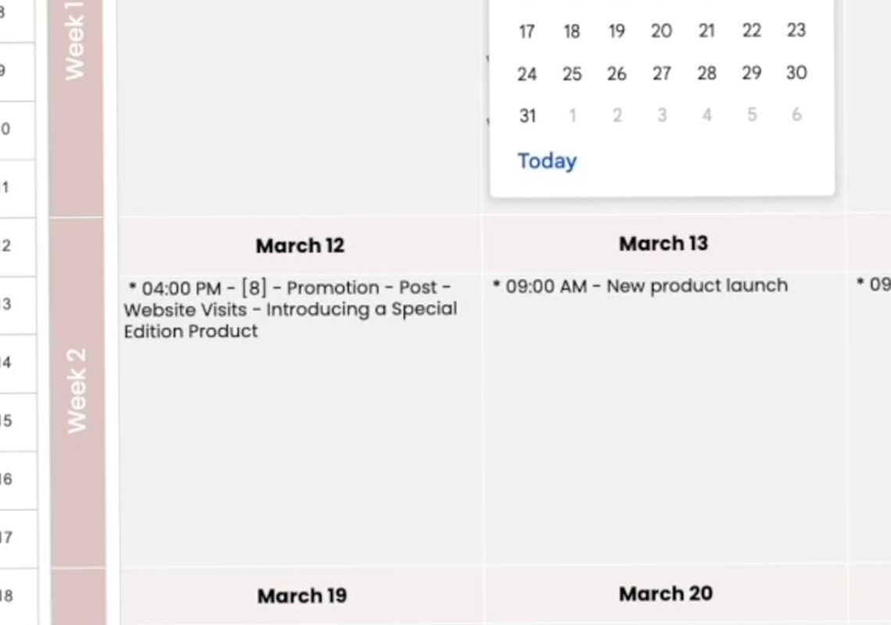This screenshot has width=891, height=625.
Task: Click the Today link to jump to current date
Action: coord(546,161)
